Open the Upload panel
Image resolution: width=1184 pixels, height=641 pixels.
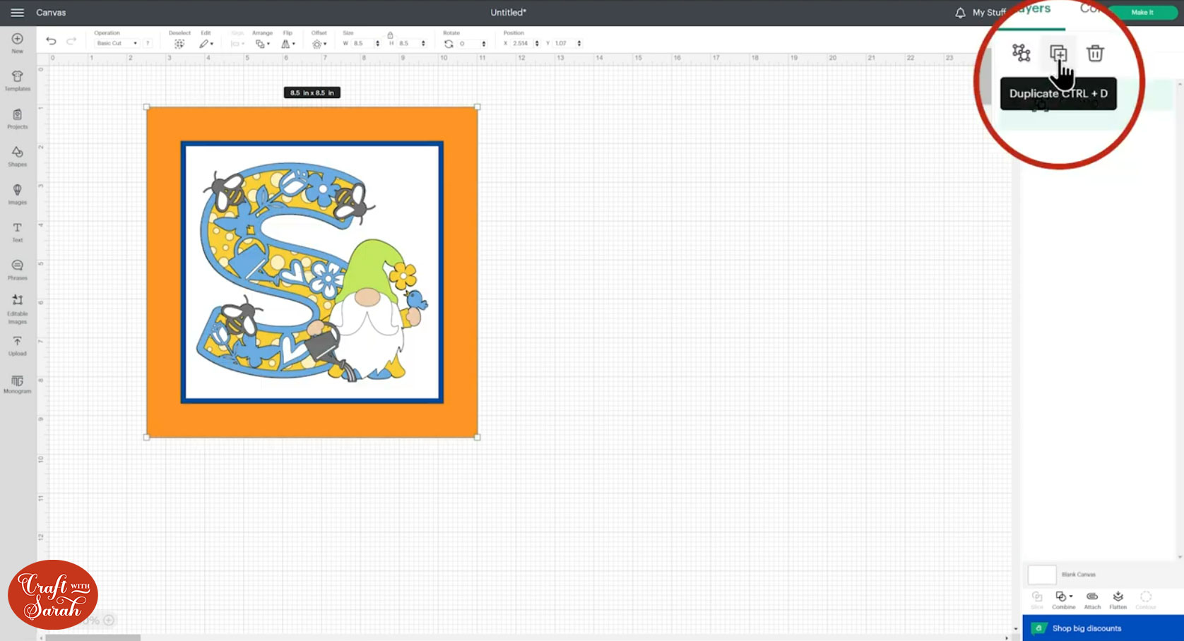(x=18, y=346)
